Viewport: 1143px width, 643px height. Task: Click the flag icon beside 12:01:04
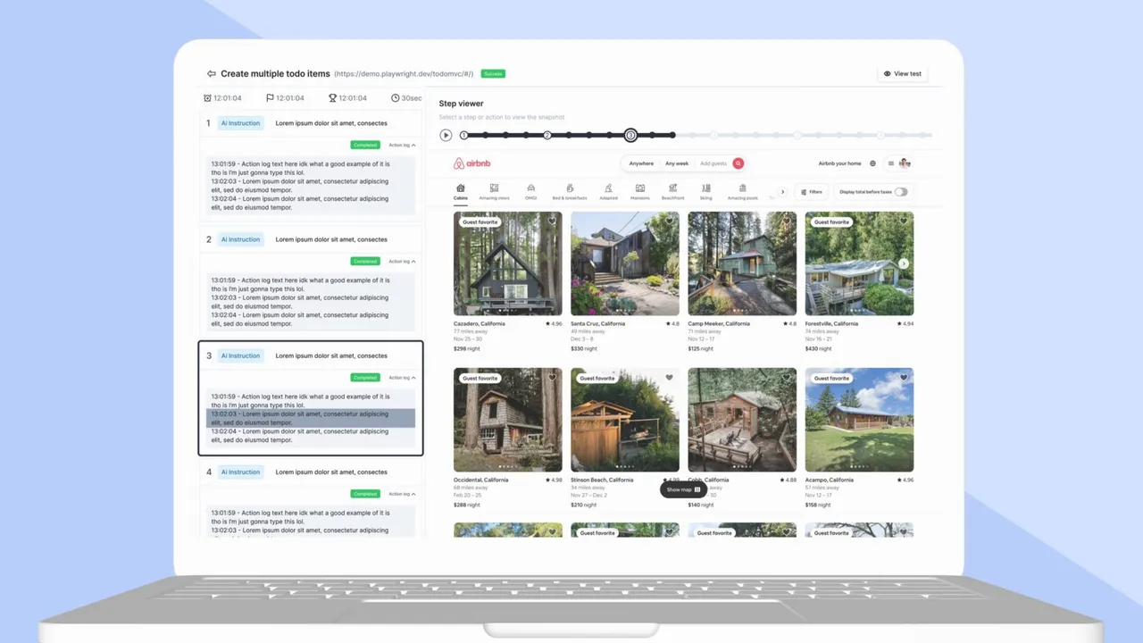[270, 98]
